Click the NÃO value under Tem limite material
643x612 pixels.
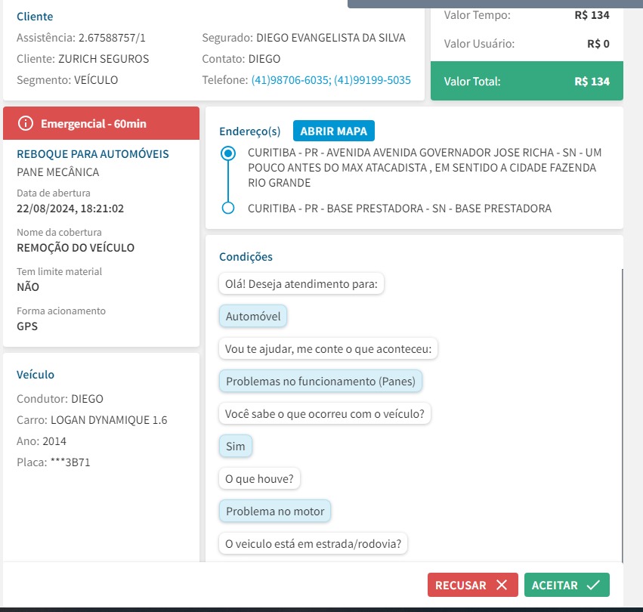click(28, 286)
